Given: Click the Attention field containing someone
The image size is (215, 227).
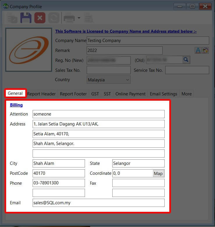Looking at the screenshot, I should (x=98, y=114).
